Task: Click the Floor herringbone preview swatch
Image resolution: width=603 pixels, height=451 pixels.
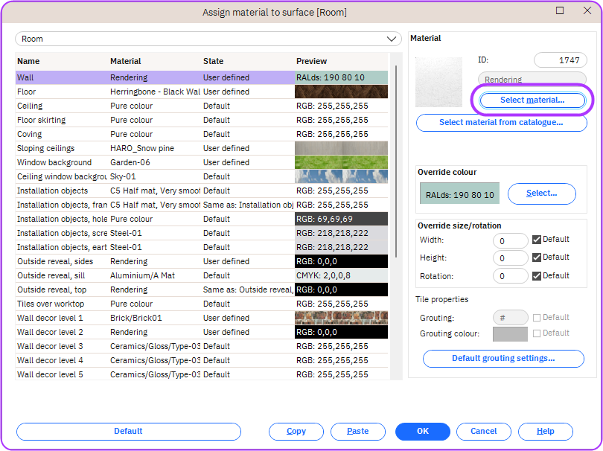Action: pyautogui.click(x=341, y=92)
